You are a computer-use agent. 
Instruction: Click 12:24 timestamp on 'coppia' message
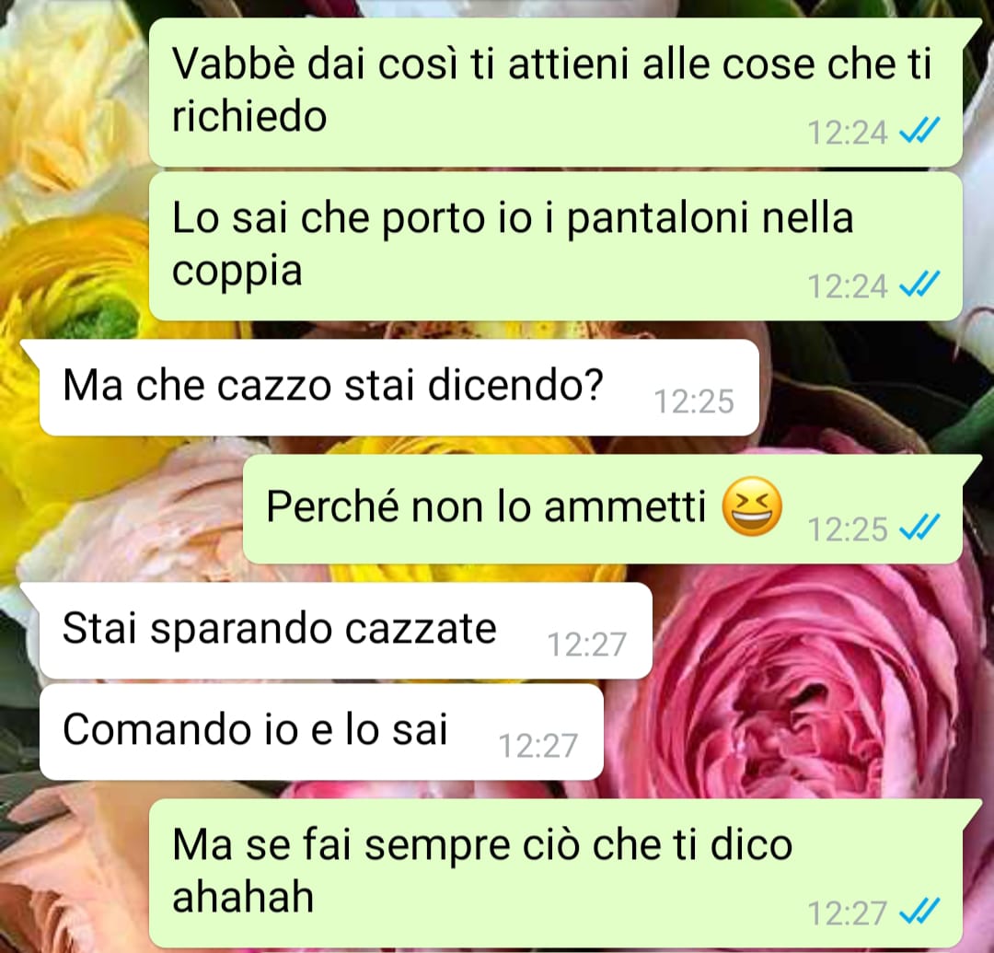pos(848,286)
